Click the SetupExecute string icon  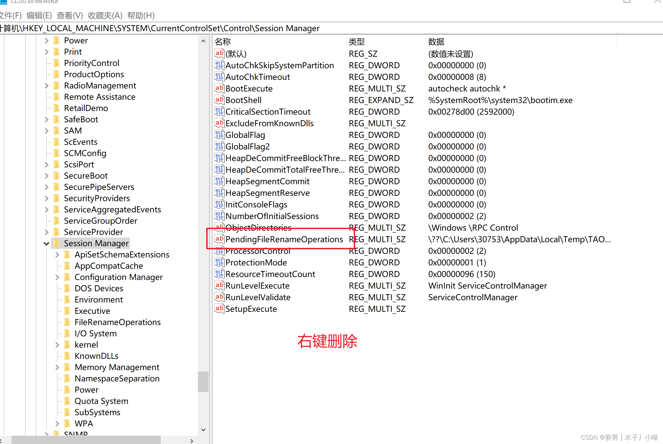(x=219, y=309)
